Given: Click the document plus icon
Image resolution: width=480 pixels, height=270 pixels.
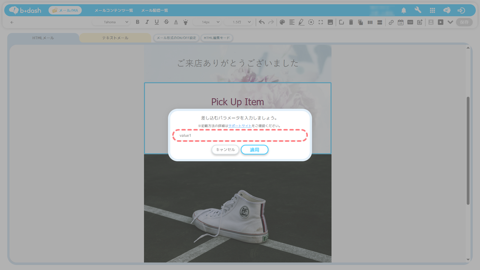Looking at the screenshot, I should tap(420, 22).
